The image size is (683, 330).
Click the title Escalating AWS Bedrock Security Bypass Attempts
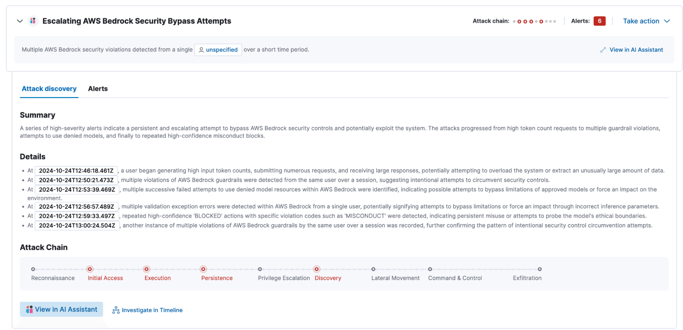pos(137,21)
